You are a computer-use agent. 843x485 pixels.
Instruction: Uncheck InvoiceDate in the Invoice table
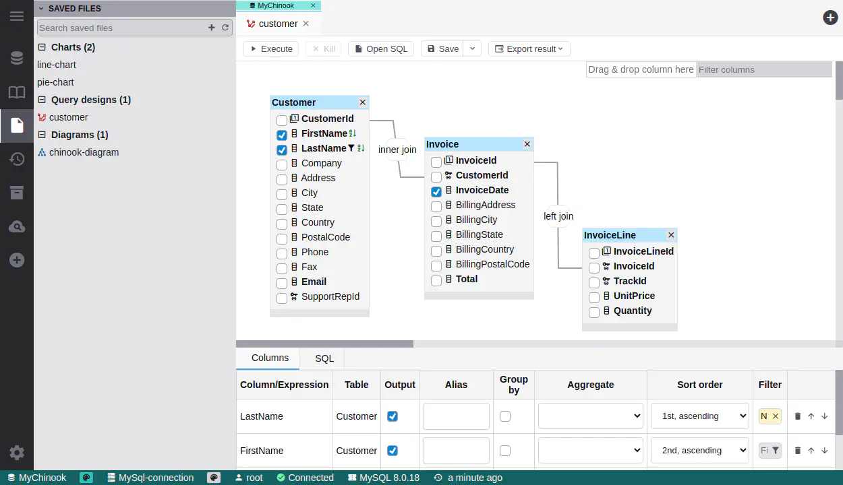[436, 191]
